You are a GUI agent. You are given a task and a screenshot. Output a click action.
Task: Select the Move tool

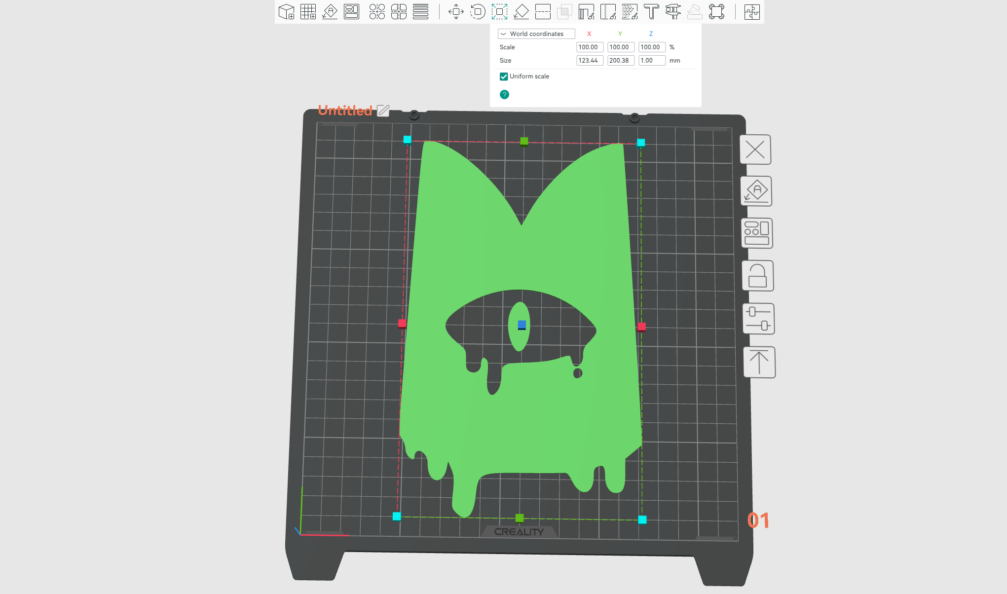(x=456, y=12)
